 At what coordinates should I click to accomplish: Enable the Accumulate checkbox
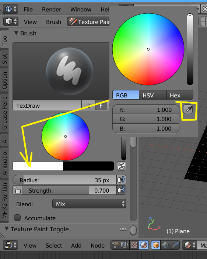coord(17,218)
